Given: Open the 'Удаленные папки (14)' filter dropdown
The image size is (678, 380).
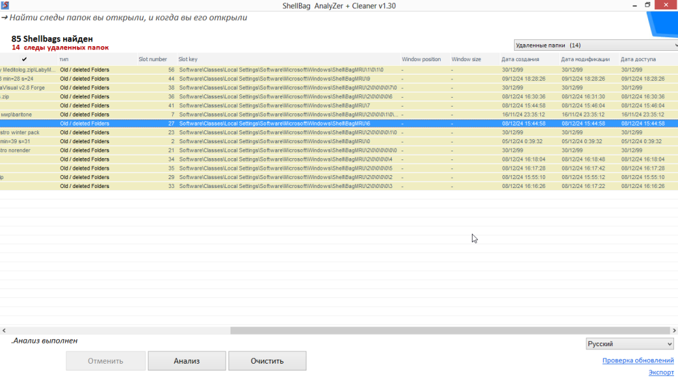Looking at the screenshot, I should click(595, 45).
